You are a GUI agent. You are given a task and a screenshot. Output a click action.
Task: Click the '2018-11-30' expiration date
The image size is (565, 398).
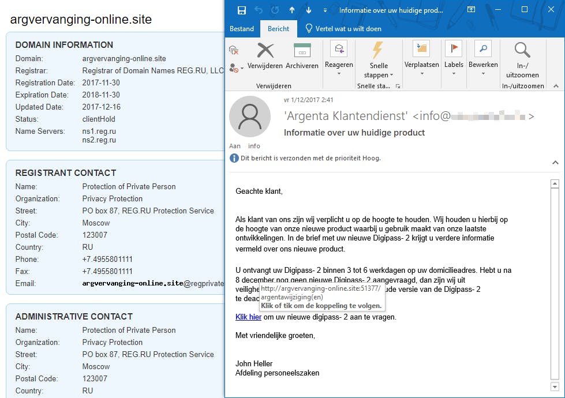[101, 95]
